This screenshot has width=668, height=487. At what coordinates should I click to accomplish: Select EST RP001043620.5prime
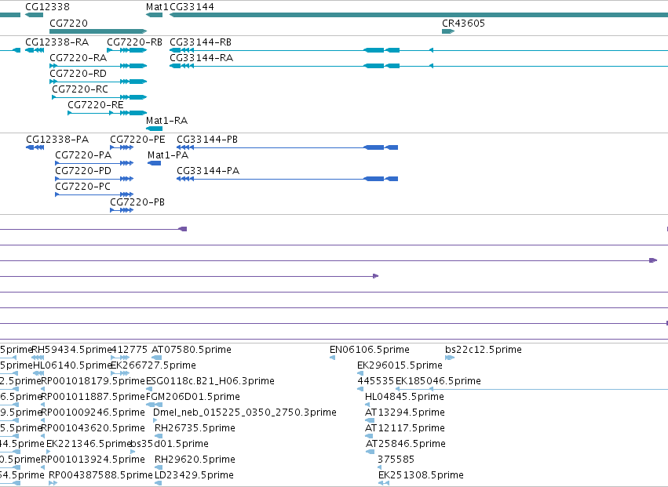[42, 436]
